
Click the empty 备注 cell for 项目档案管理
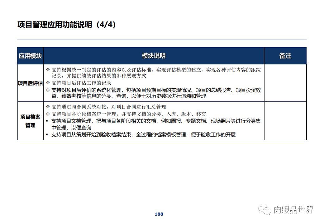pyautogui.click(x=285, y=121)
